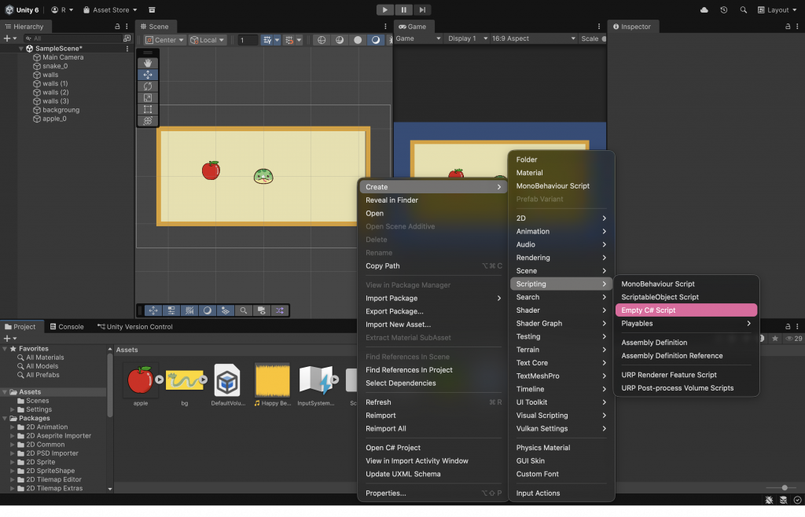The image size is (805, 517).
Task: Open Local handle rotation dropdown
Action: point(208,40)
